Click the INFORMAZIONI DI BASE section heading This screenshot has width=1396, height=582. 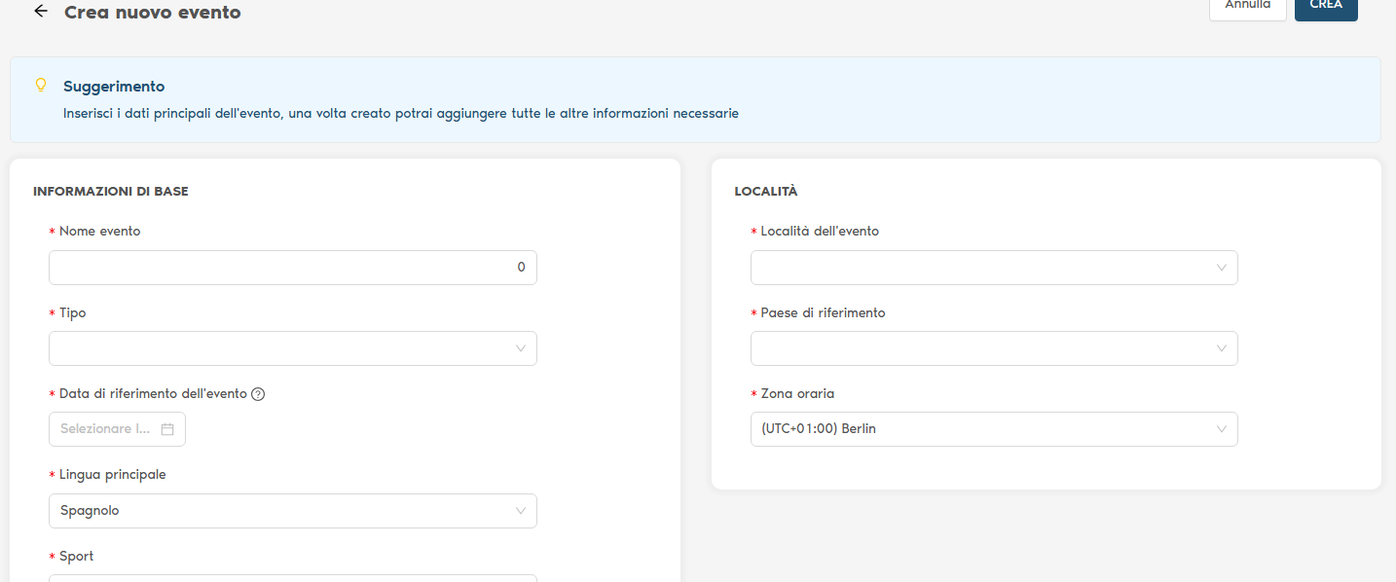pyautogui.click(x=110, y=192)
